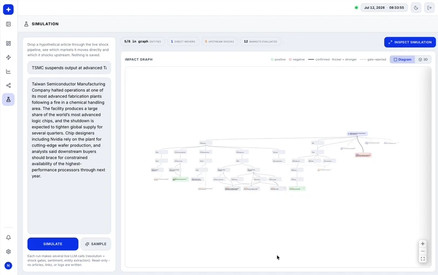
Task: Open the line chart icon in sidebar
Action: coord(9,72)
